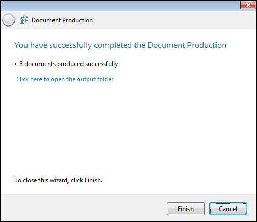This screenshot has height=222, width=257.
Task: Select the Document Production title text
Action: (x=62, y=20)
